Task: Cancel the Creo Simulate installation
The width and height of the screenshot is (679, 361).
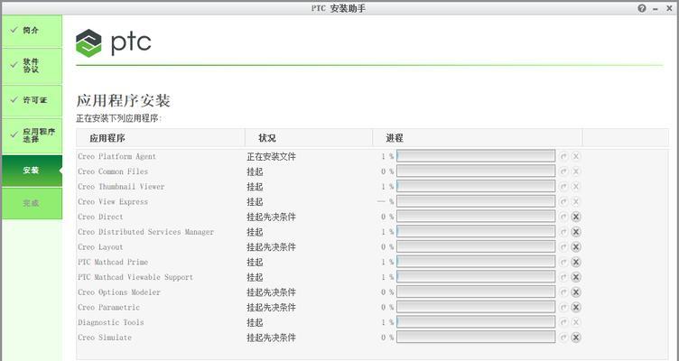Action: click(575, 338)
